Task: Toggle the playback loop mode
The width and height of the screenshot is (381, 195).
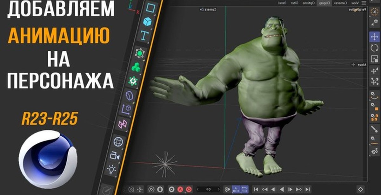Action: [x=245, y=189]
